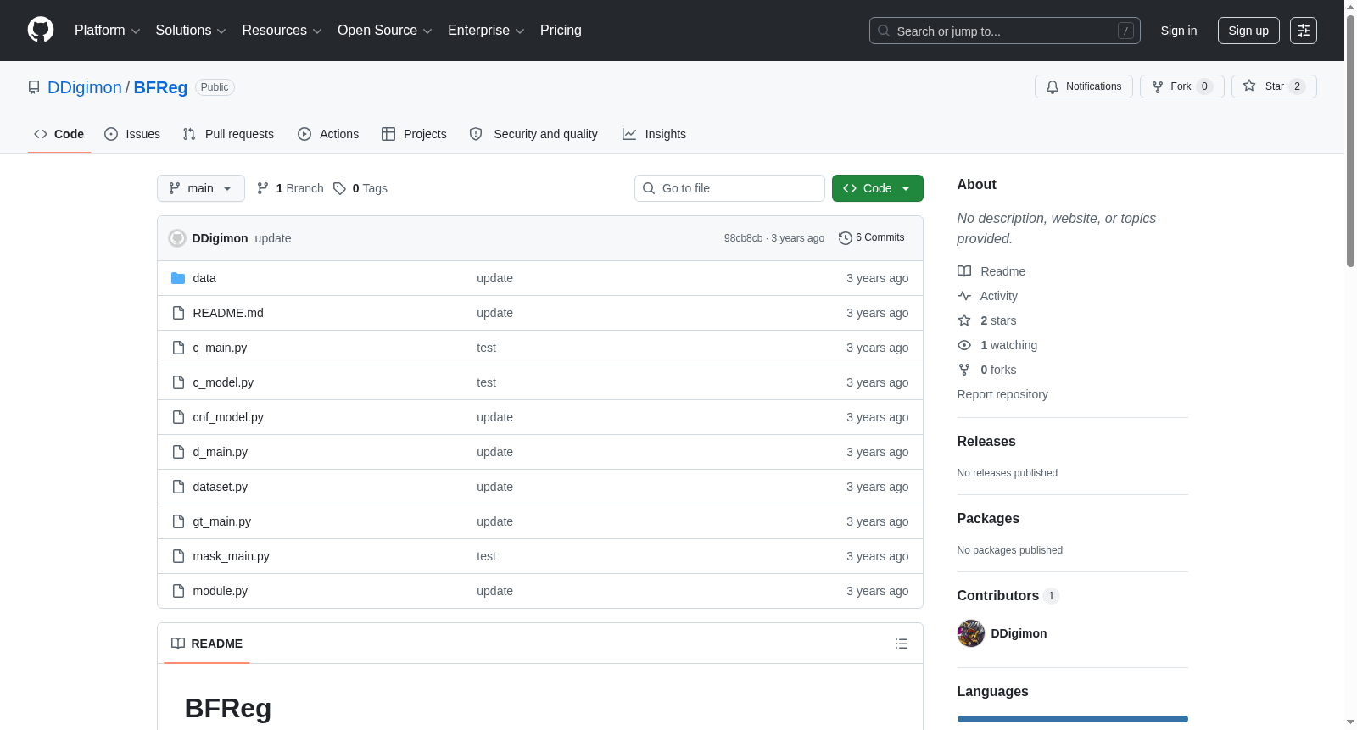Focus the Go to file input
This screenshot has height=730, width=1357.
729,188
